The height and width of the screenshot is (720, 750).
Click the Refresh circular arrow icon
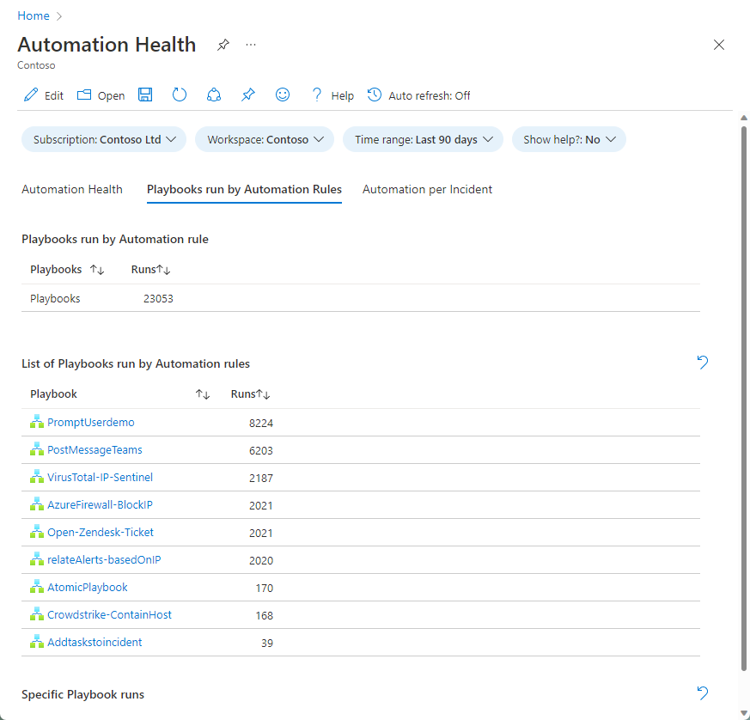(x=179, y=95)
